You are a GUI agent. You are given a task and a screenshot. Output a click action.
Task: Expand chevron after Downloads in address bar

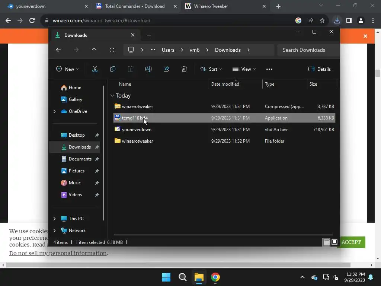pyautogui.click(x=248, y=50)
